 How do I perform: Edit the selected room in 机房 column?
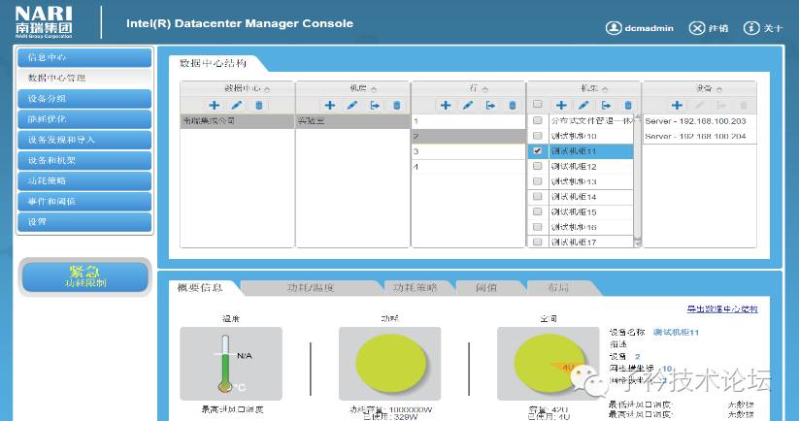pyautogui.click(x=352, y=106)
